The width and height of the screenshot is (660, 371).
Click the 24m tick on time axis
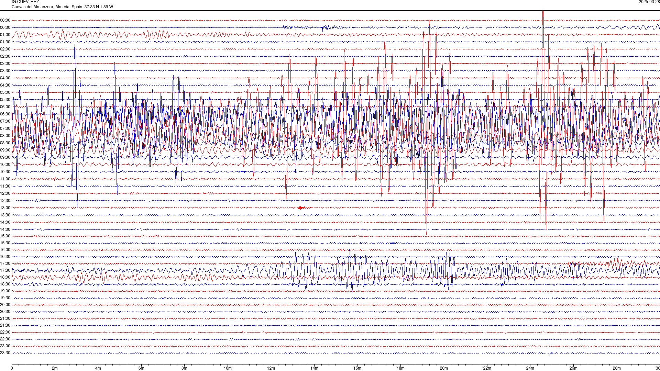coord(530,368)
